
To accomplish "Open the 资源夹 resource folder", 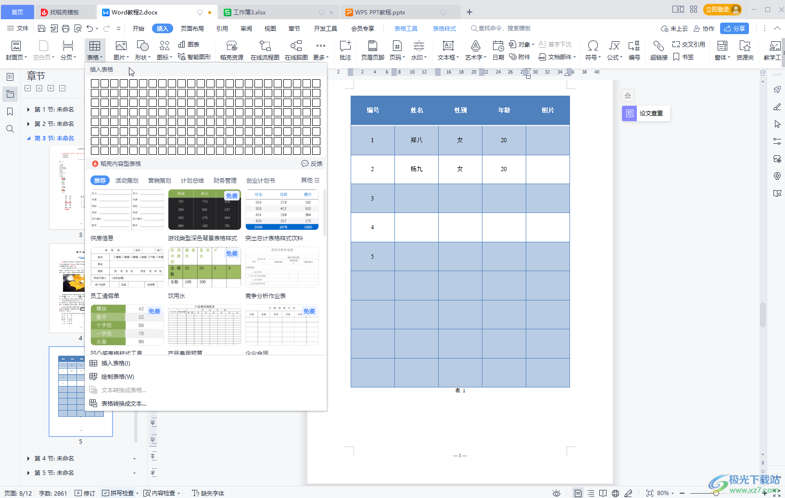I will (745, 50).
